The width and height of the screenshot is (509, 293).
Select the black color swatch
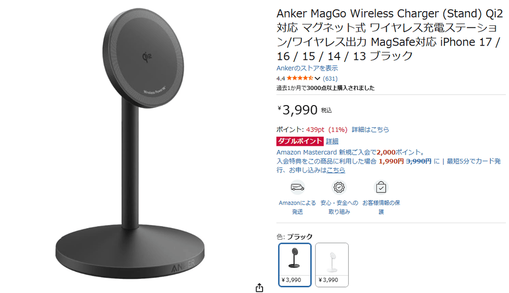(295, 265)
